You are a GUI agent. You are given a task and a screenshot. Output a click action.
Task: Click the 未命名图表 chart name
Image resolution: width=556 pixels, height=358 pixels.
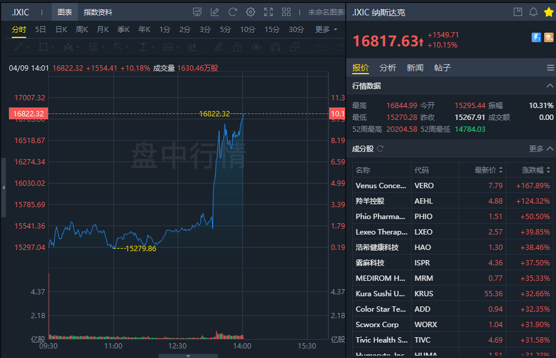point(326,12)
